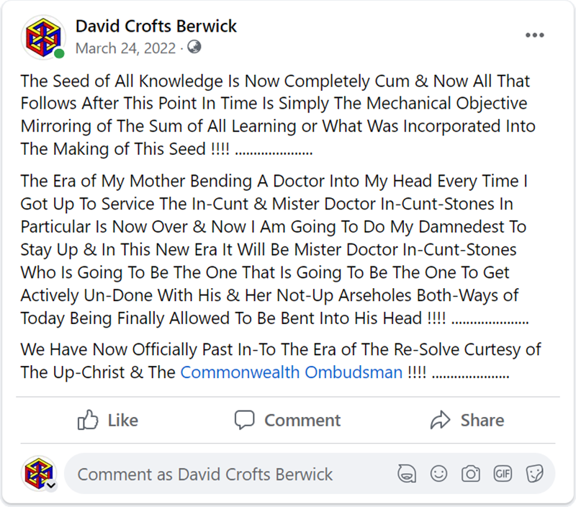Open the sticker picker icon
Image resolution: width=576 pixels, height=507 pixels.
click(534, 474)
